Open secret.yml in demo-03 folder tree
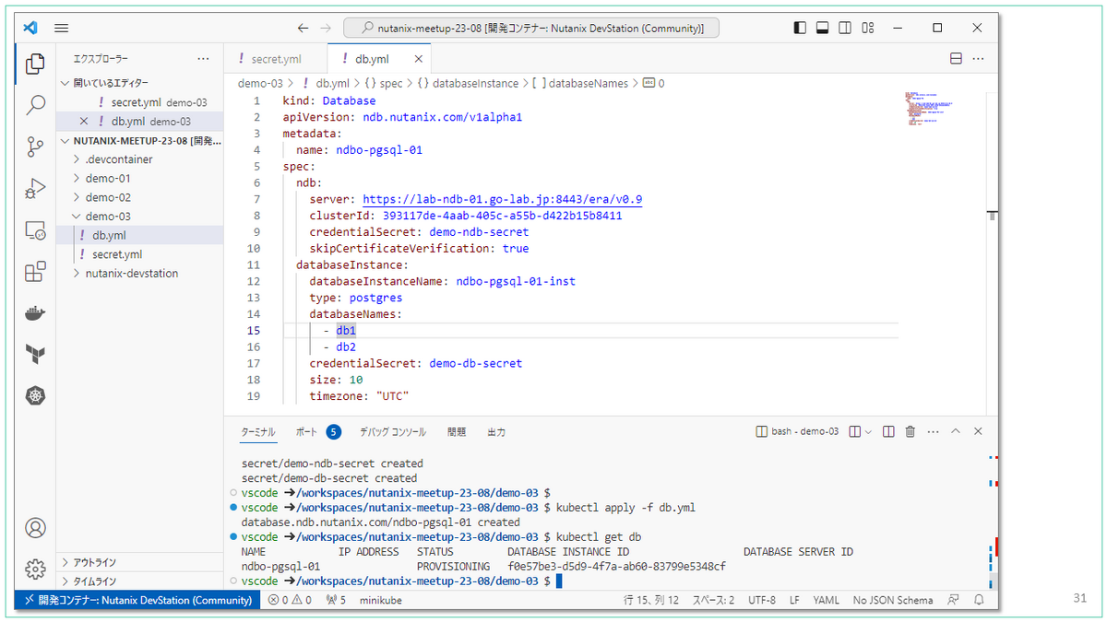 point(117,254)
